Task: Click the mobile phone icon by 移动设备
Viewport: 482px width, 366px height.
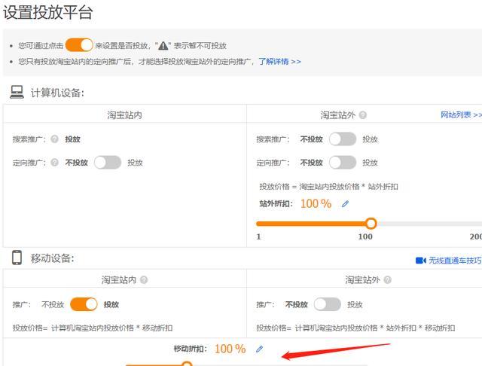Action: 17,258
